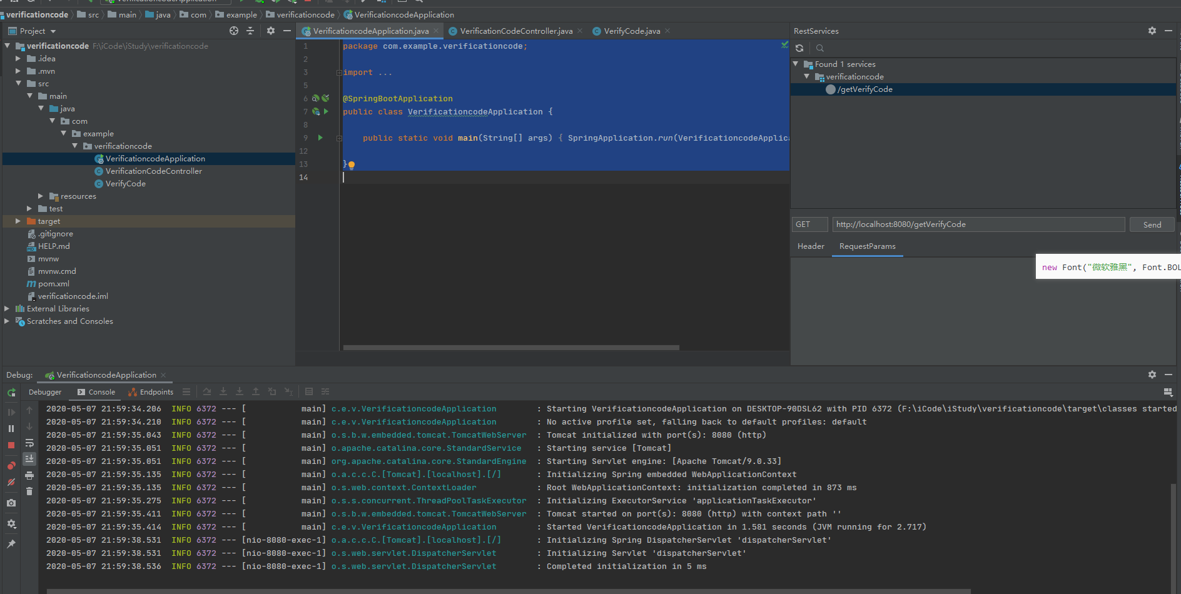Refresh the RestServices list
This screenshot has width=1181, height=594.
coord(799,48)
